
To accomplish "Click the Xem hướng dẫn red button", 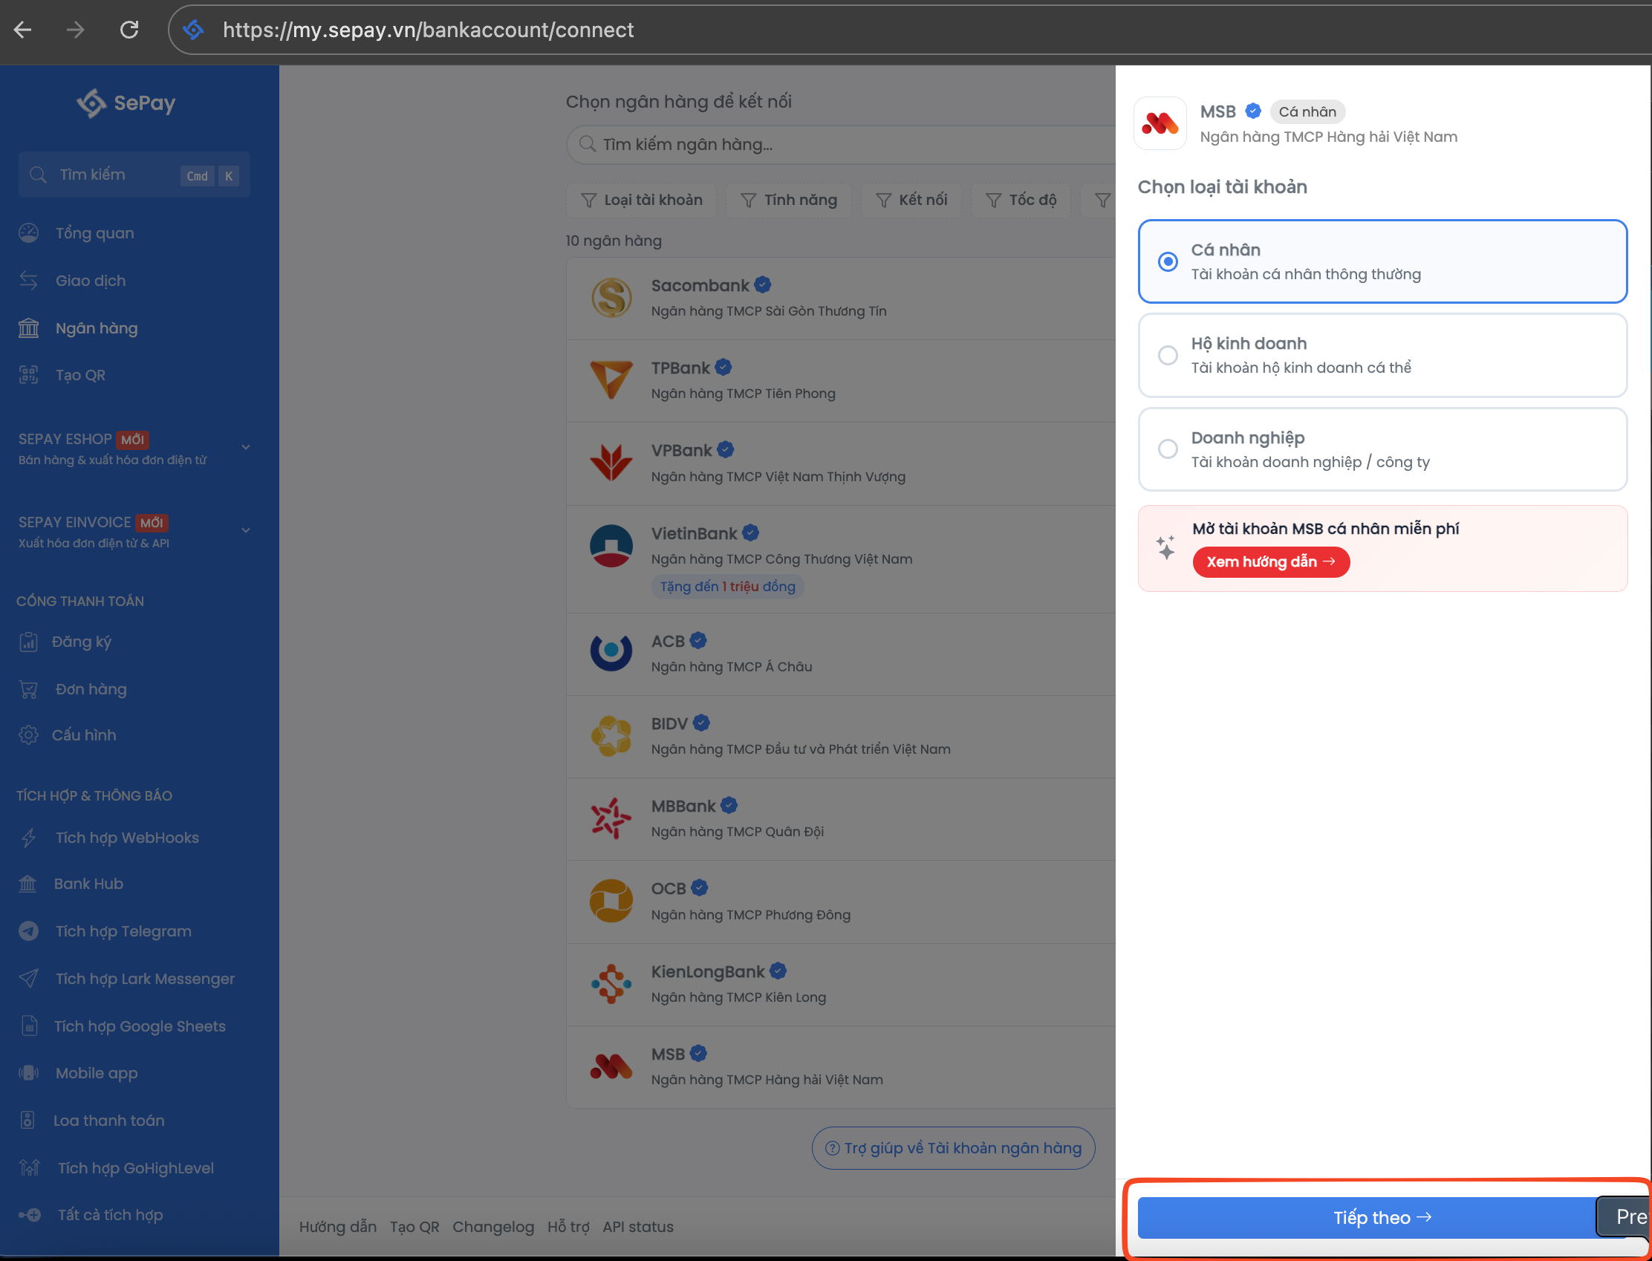I will [x=1271, y=562].
